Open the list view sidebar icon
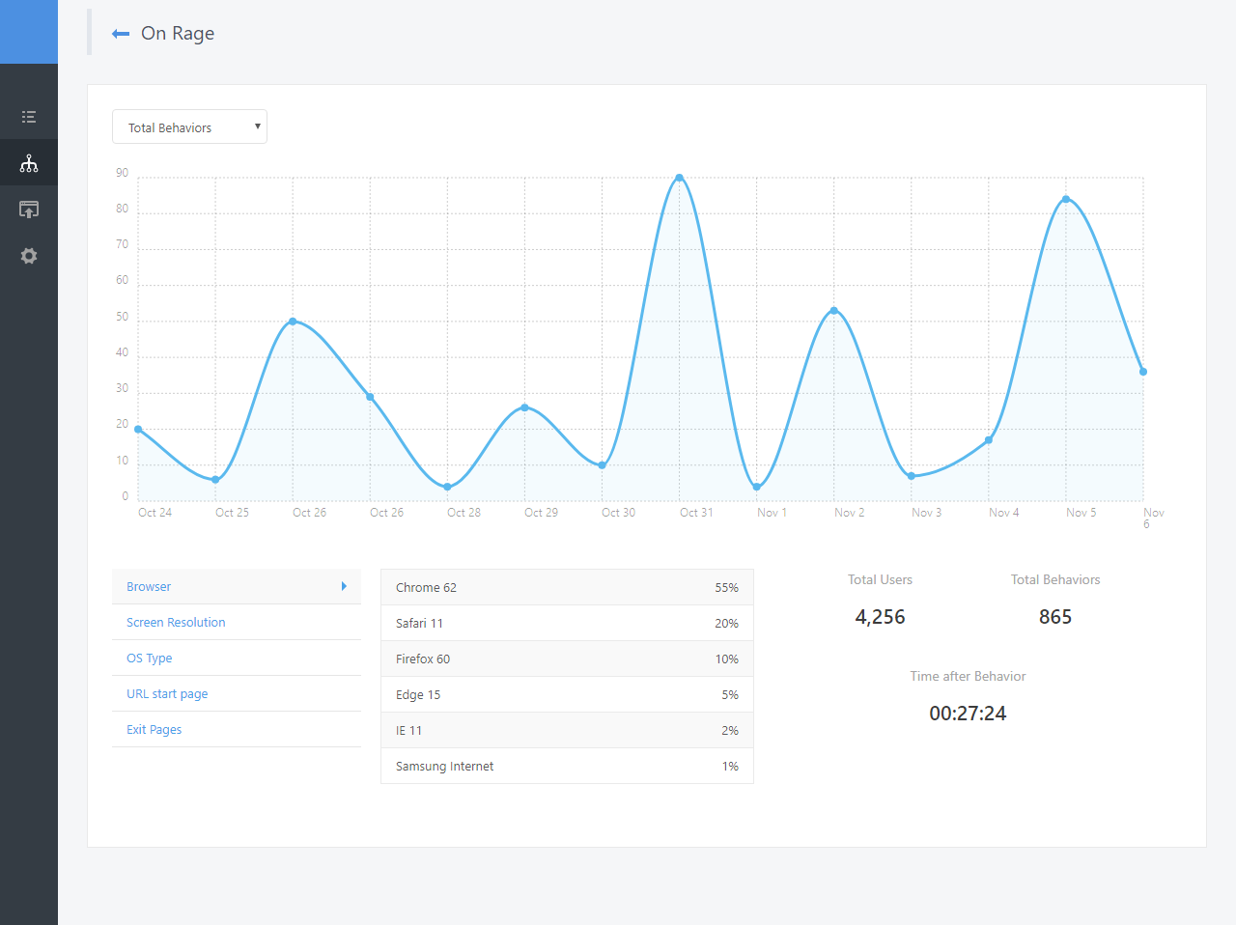Image resolution: width=1236 pixels, height=925 pixels. click(x=29, y=117)
